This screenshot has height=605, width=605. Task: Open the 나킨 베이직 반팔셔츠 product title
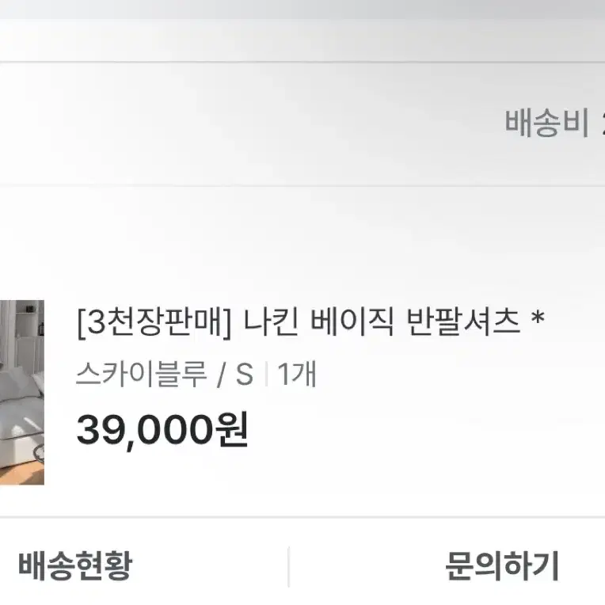point(382,322)
